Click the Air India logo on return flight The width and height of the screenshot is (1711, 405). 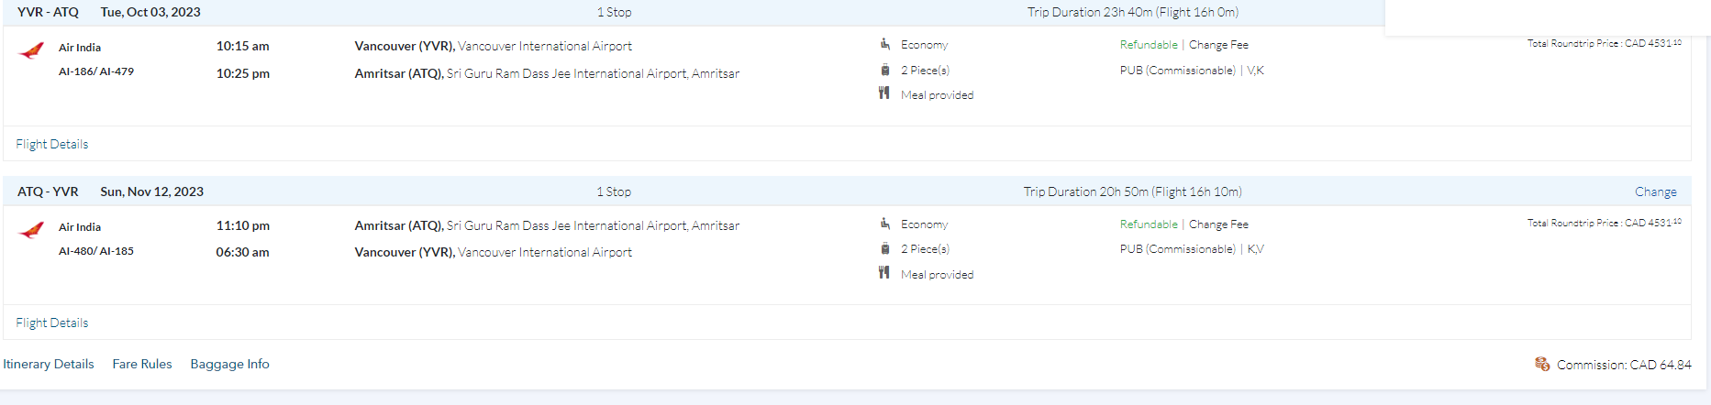tap(31, 231)
